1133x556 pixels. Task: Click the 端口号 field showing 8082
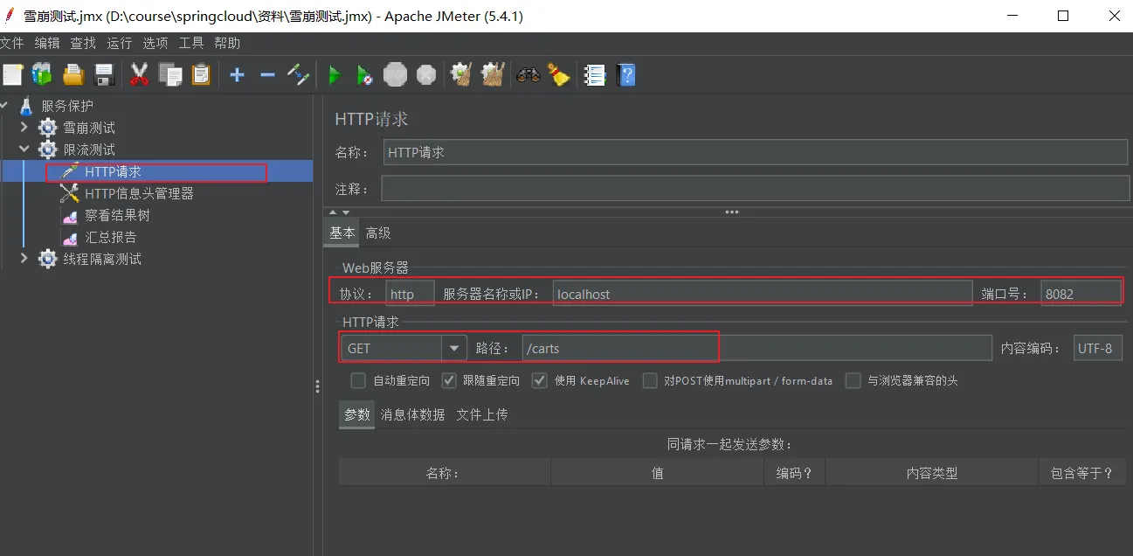point(1081,294)
